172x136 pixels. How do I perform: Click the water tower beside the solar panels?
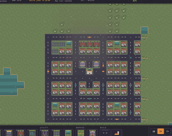69,44
